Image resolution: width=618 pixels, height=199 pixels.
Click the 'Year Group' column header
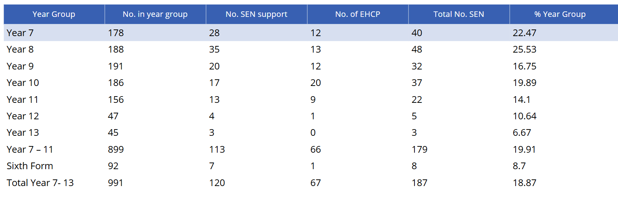54,15
